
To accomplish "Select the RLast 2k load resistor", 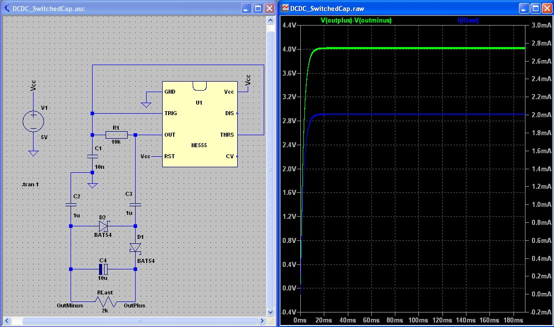I will point(106,301).
